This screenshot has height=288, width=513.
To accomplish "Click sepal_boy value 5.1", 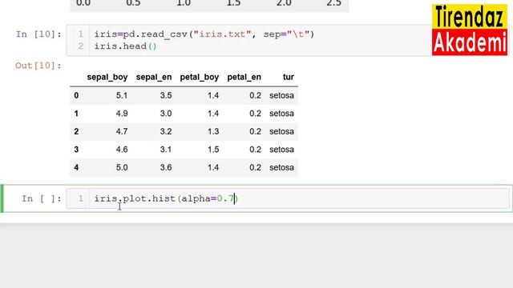I will pos(122,95).
